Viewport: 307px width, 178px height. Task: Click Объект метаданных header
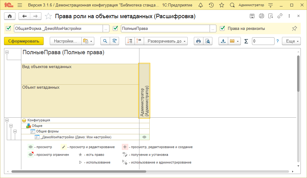coord(80,101)
